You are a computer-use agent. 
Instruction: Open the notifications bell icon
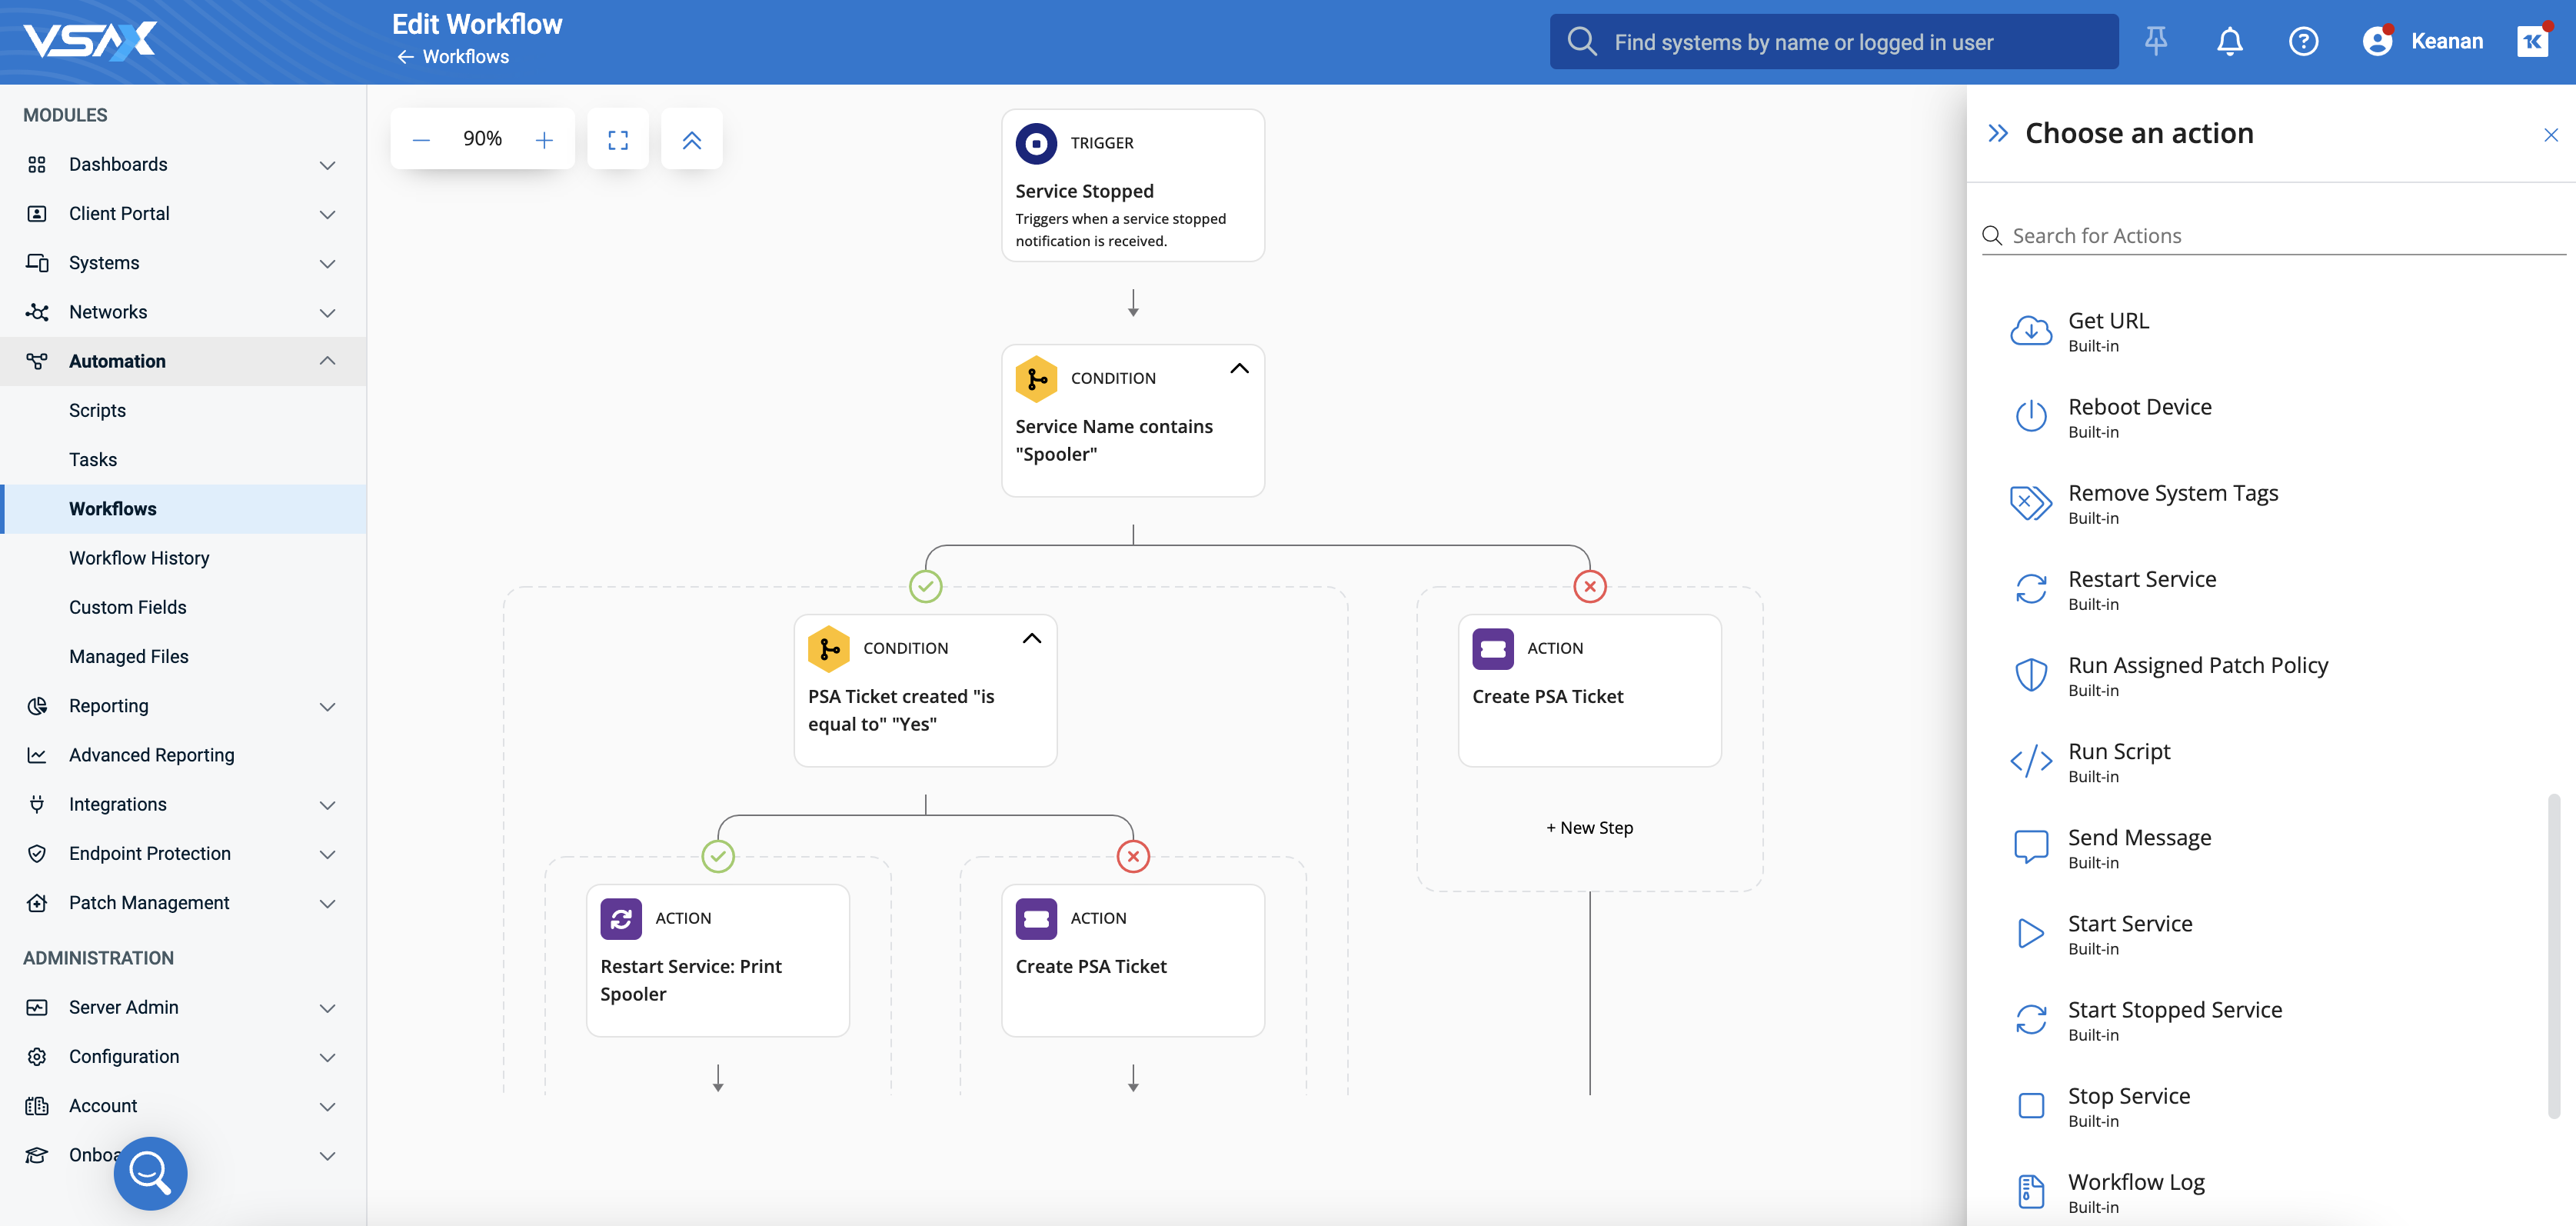click(x=2229, y=41)
